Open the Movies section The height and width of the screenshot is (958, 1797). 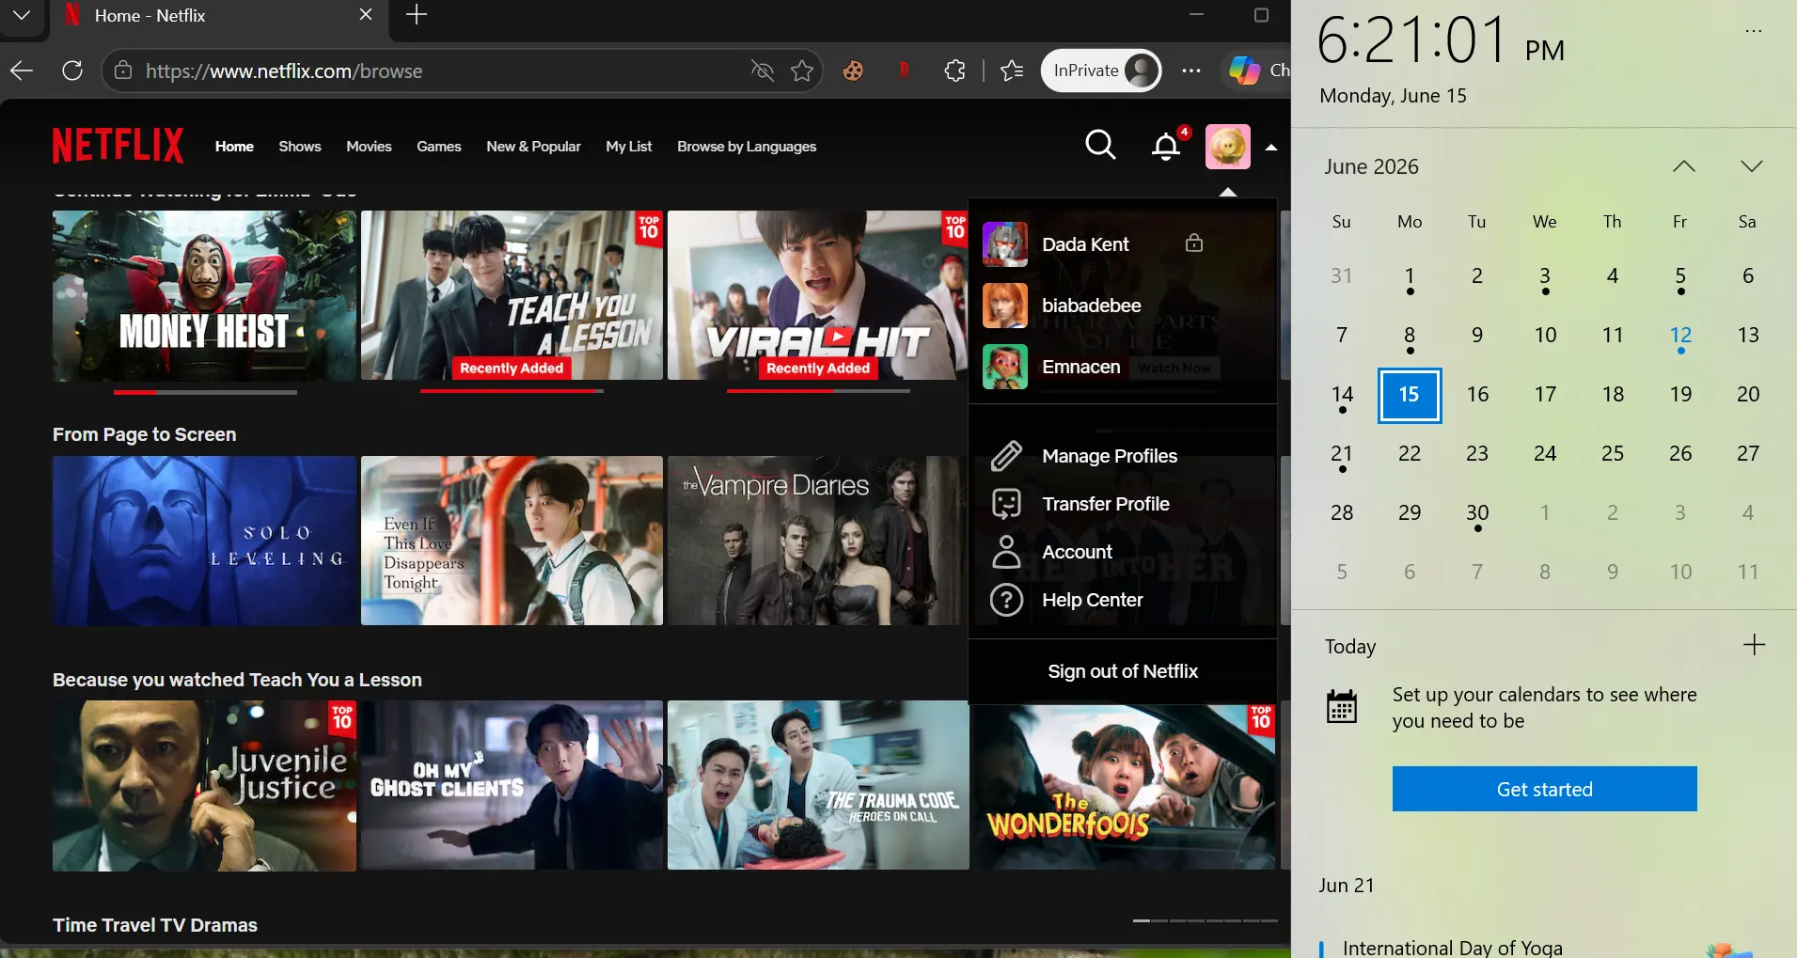pos(369,147)
